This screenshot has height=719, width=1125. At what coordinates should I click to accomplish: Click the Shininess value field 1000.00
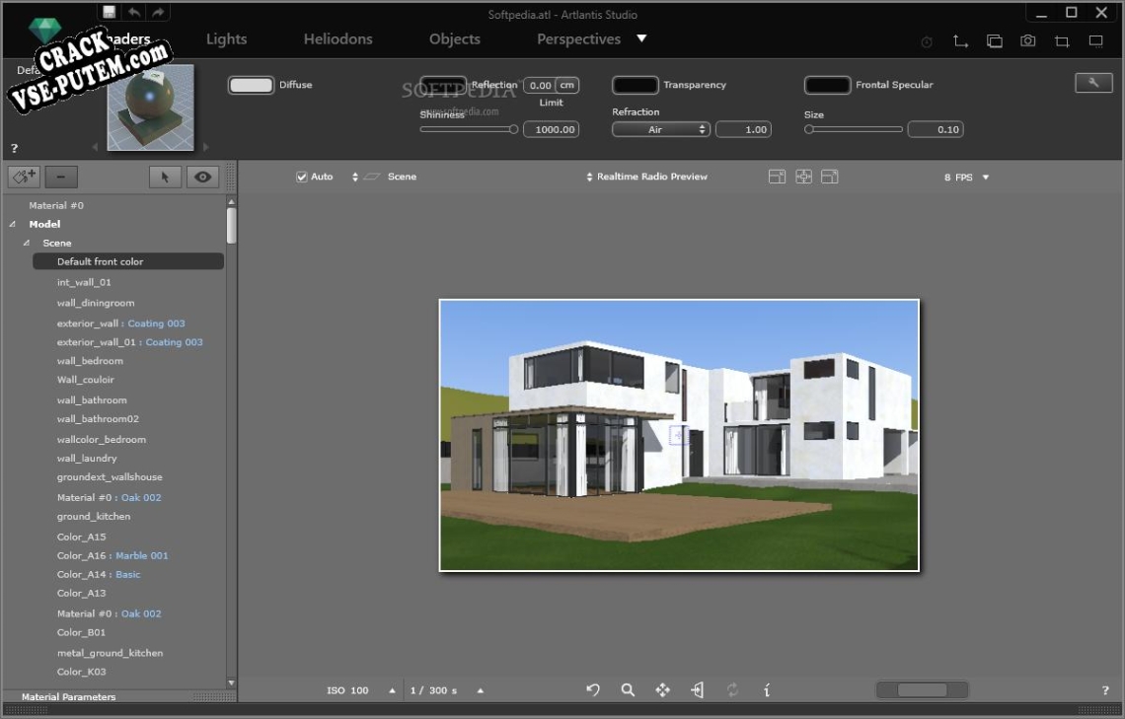pyautogui.click(x=551, y=129)
